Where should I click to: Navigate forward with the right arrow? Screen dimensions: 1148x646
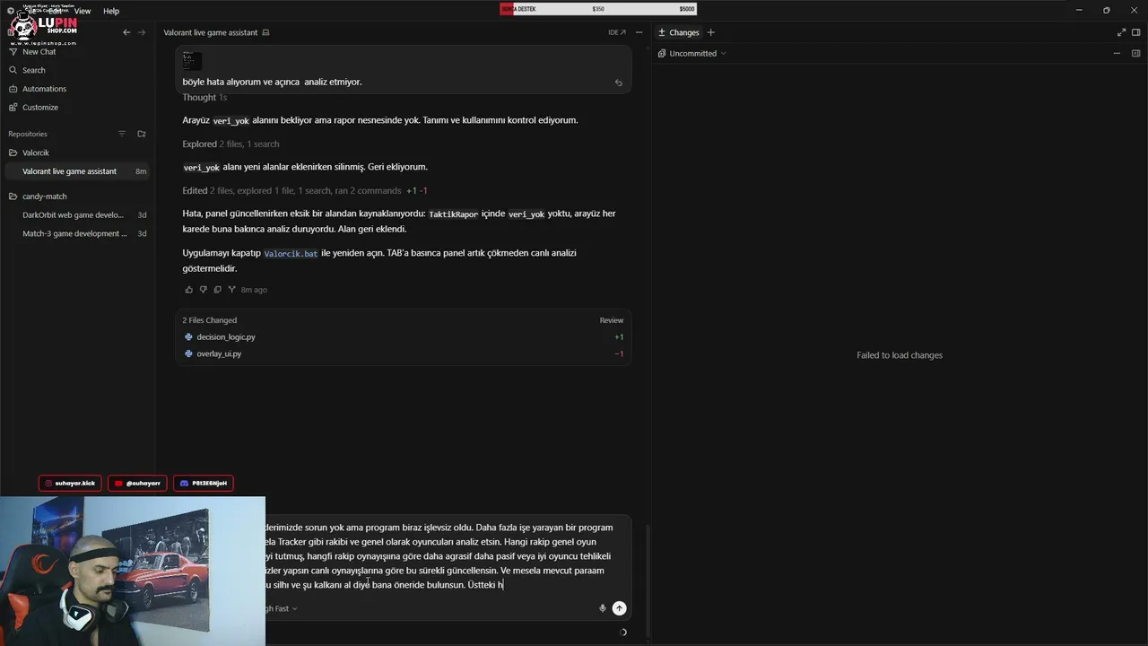coord(141,32)
